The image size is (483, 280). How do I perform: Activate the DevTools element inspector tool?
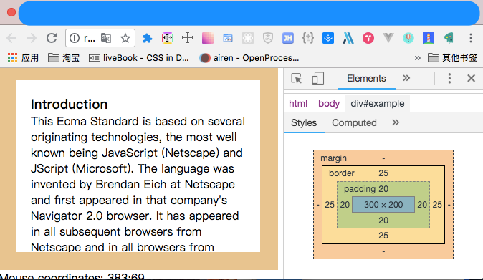pyautogui.click(x=297, y=79)
